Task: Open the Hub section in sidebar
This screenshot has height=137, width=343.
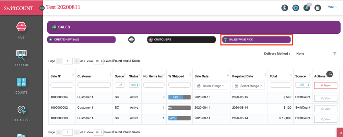Action: coord(21,29)
